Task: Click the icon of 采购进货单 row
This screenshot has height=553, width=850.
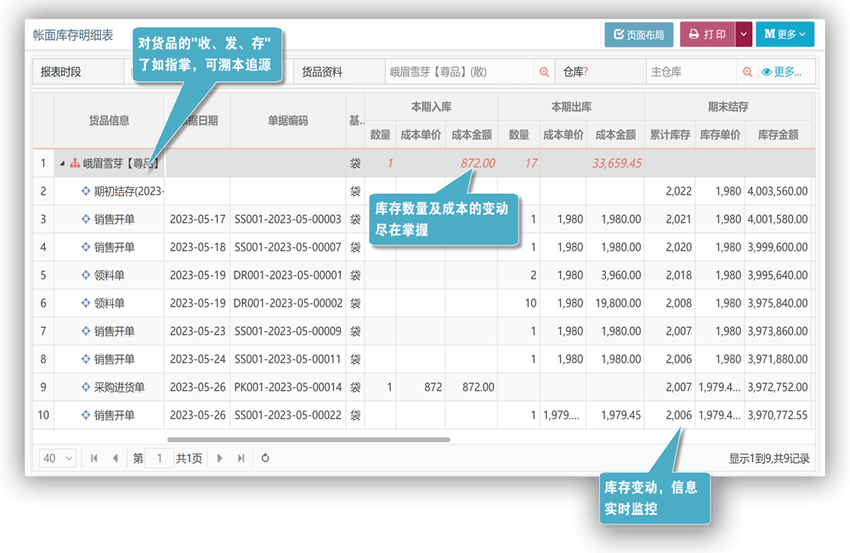Action: pyautogui.click(x=86, y=387)
